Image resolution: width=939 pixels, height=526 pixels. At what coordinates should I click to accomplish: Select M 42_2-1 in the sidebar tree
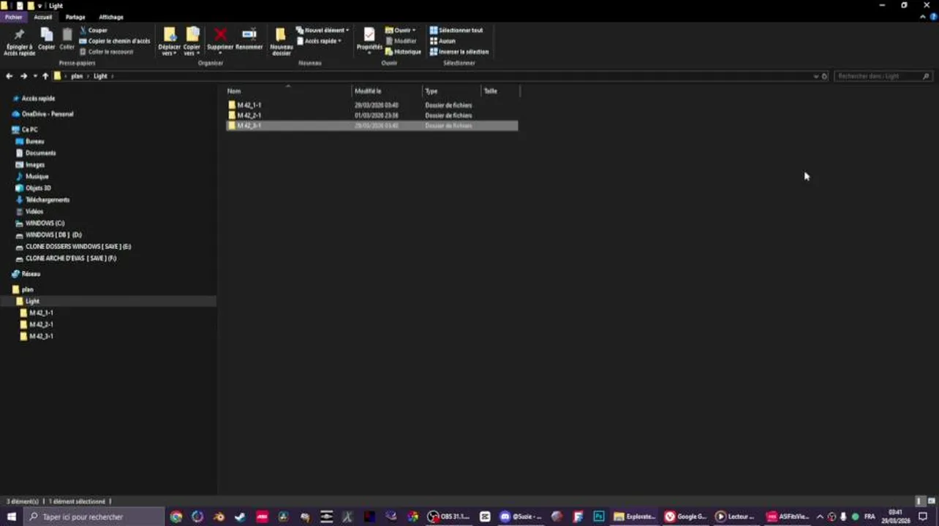pos(41,324)
